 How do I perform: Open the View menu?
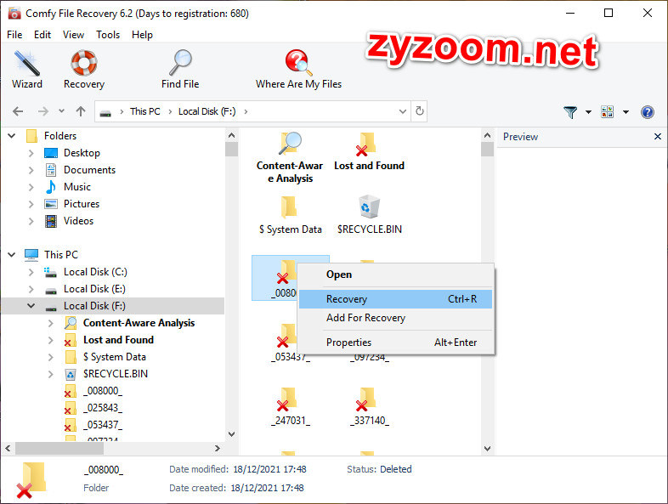pyautogui.click(x=73, y=35)
